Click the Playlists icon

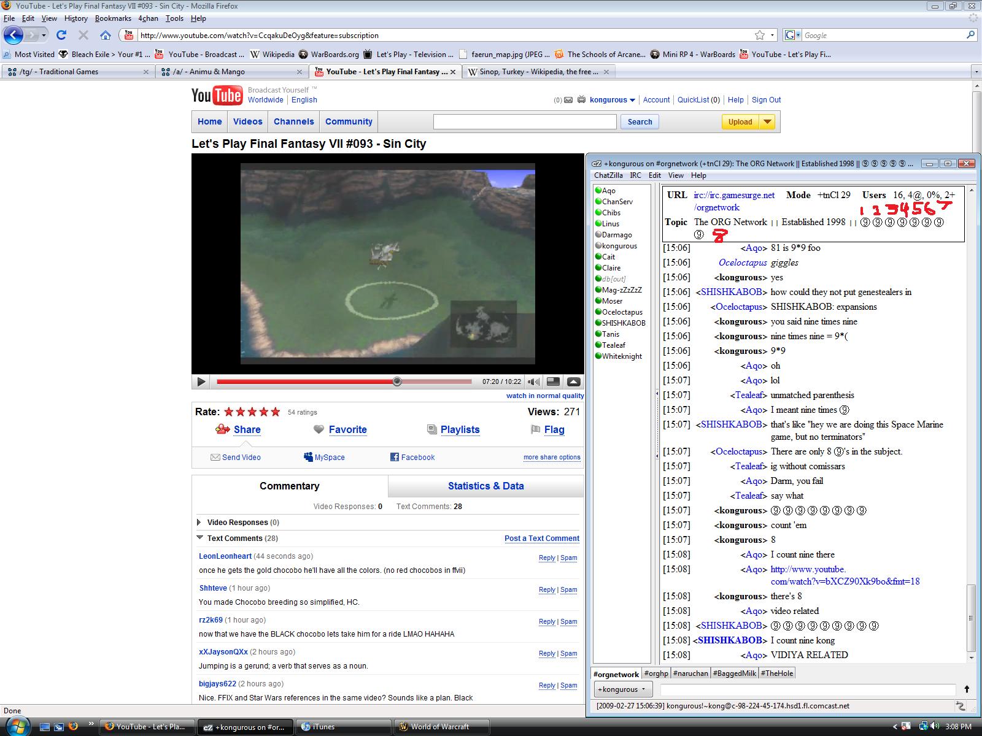pos(432,429)
